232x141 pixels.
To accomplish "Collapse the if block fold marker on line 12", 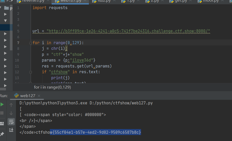I will click(31, 72).
